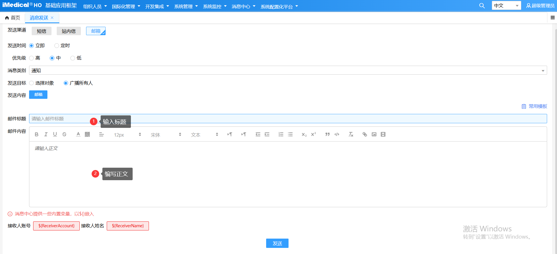Clear formatting with the Tx icon
The width and height of the screenshot is (557, 254).
coord(351,134)
